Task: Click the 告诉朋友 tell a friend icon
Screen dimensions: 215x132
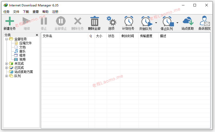Action: (x=205, y=21)
